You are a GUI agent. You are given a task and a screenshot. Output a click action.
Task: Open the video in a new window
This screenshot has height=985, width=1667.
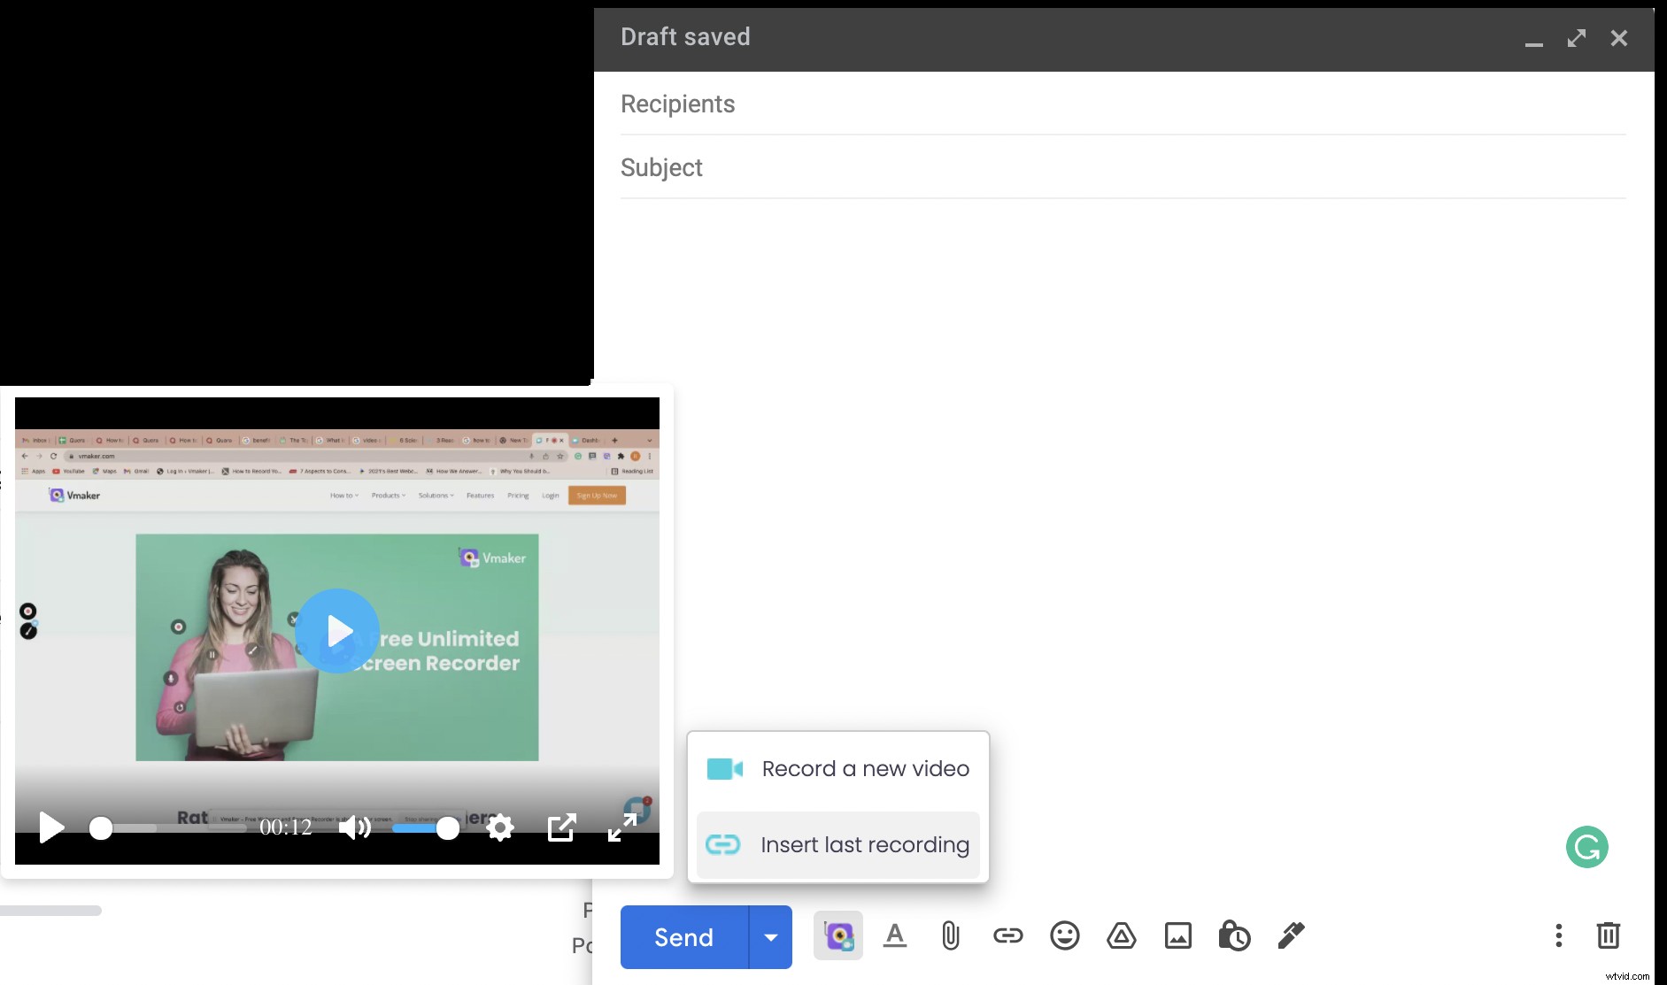[561, 827]
